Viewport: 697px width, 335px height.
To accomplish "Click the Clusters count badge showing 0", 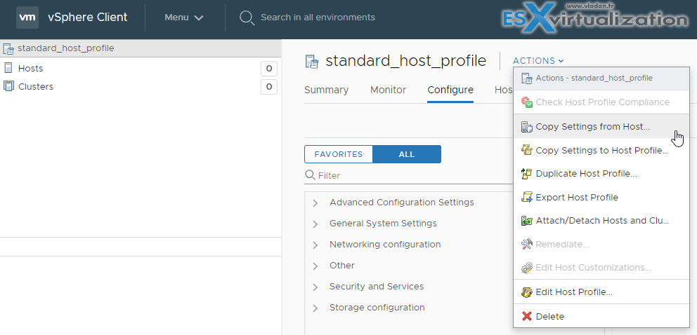I will click(x=269, y=87).
